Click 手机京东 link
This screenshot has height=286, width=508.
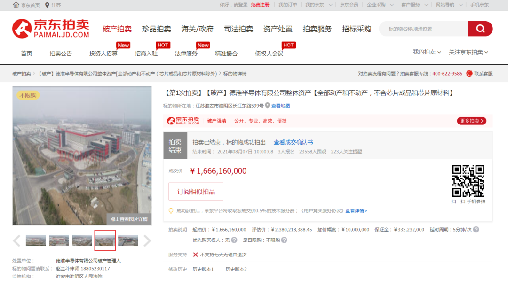(x=479, y=5)
